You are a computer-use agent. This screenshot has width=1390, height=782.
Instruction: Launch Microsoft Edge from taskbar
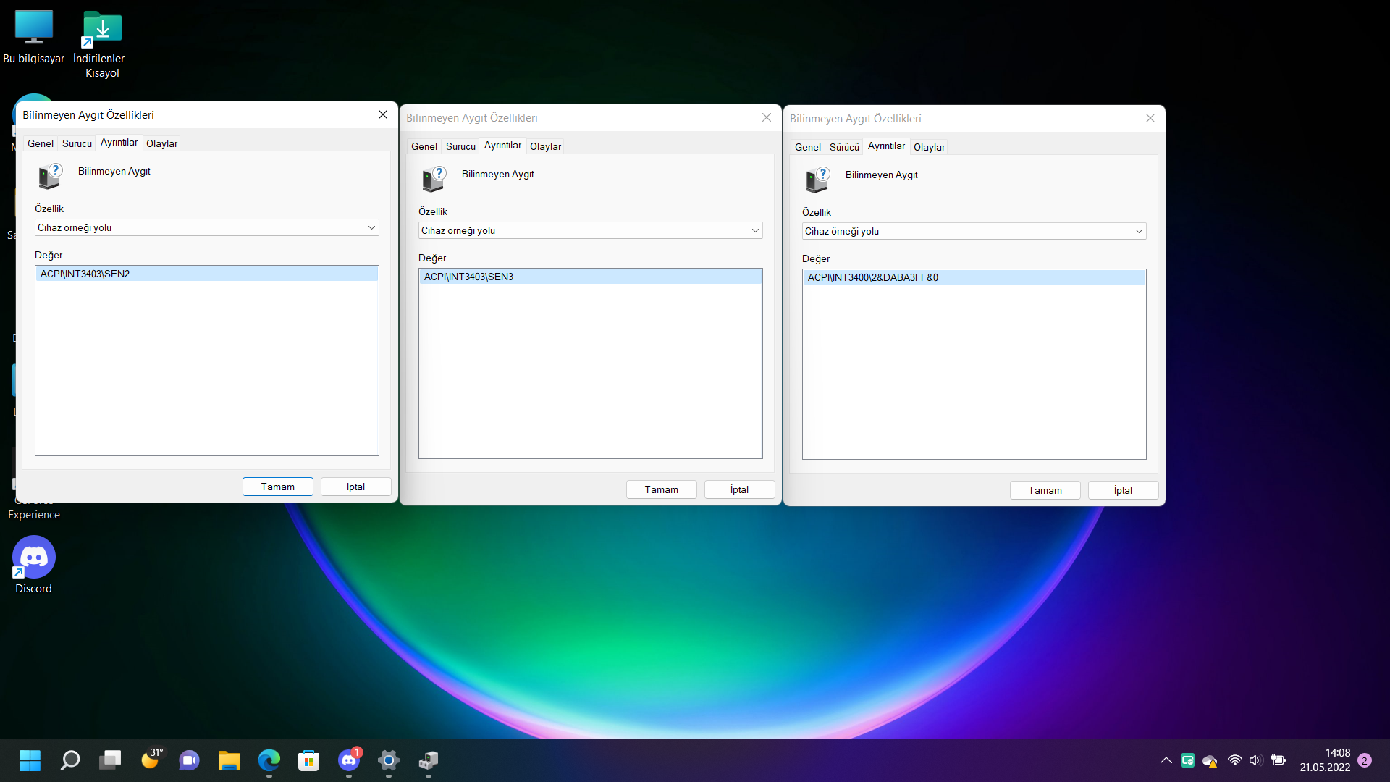pyautogui.click(x=269, y=760)
